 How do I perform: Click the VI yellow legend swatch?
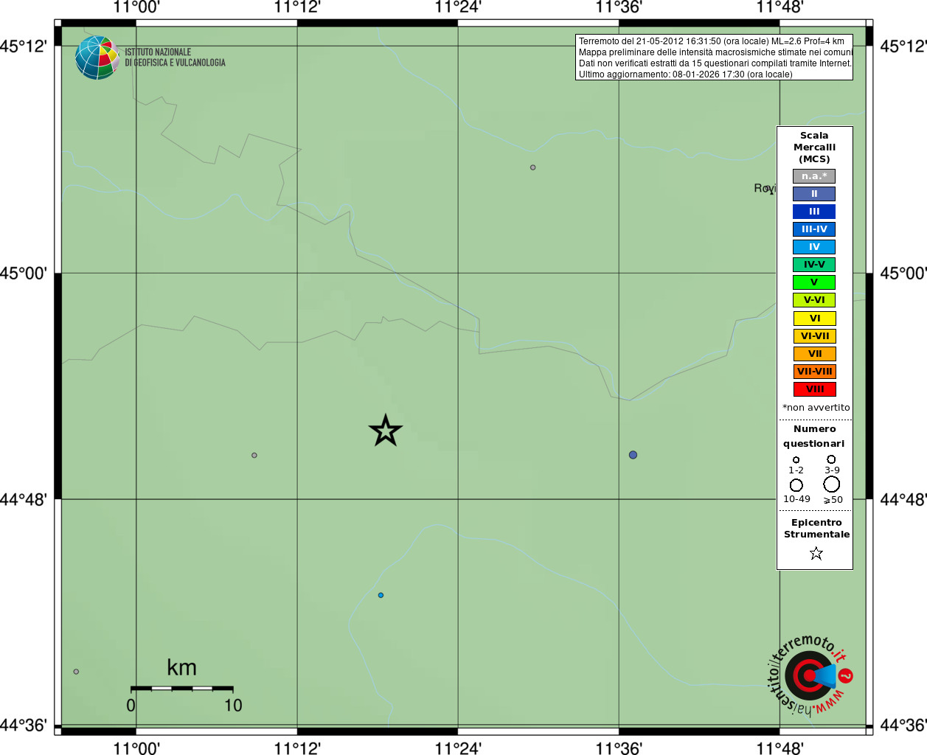(815, 319)
